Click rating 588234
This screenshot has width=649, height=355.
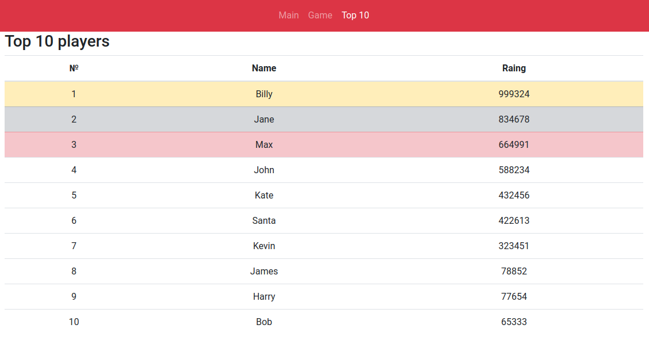[x=514, y=170]
